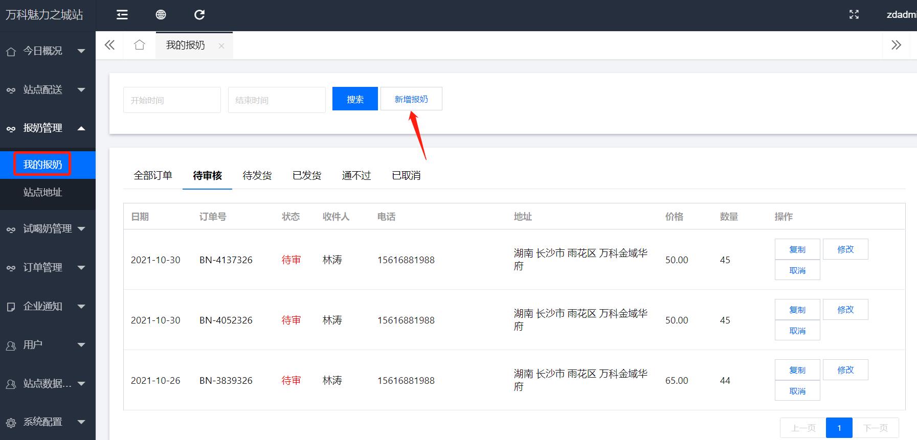
Task: Open 站点地址 in the sidebar
Action: (x=42, y=193)
